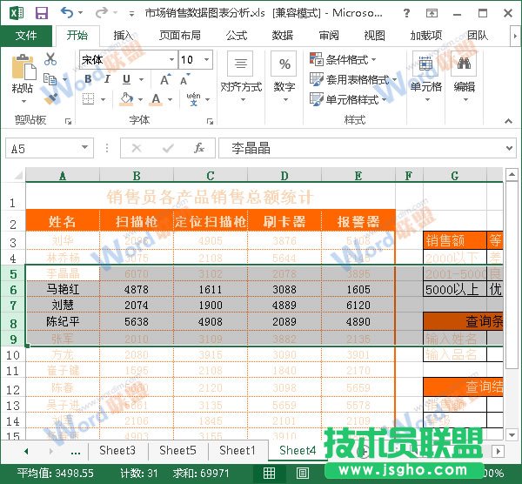Click the Editing (编辑) binoculars icon
Viewport: 522px width, 484px height.
pyautogui.click(x=464, y=64)
